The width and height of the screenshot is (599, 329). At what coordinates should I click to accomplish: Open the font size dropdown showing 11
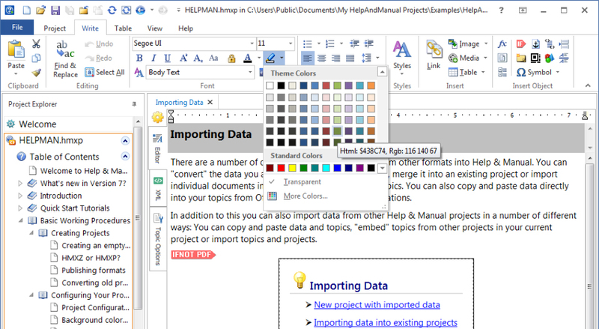tap(291, 43)
